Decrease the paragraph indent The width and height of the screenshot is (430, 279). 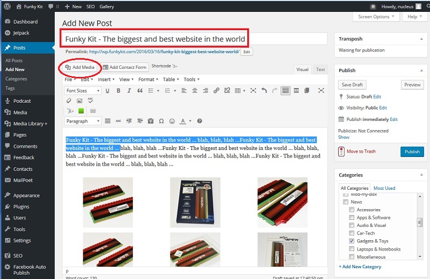click(x=129, y=121)
